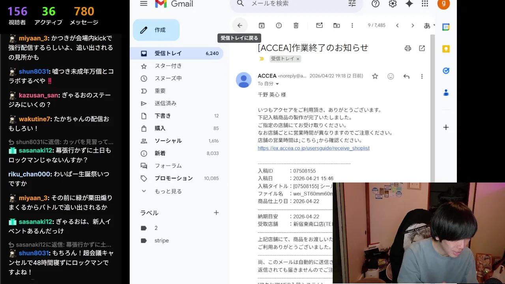Image resolution: width=505 pixels, height=284 pixels.
Task: Reply to the ACCEA message
Action: click(406, 76)
